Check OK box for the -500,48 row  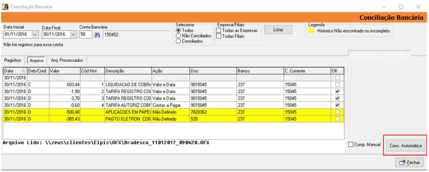pos(338,112)
